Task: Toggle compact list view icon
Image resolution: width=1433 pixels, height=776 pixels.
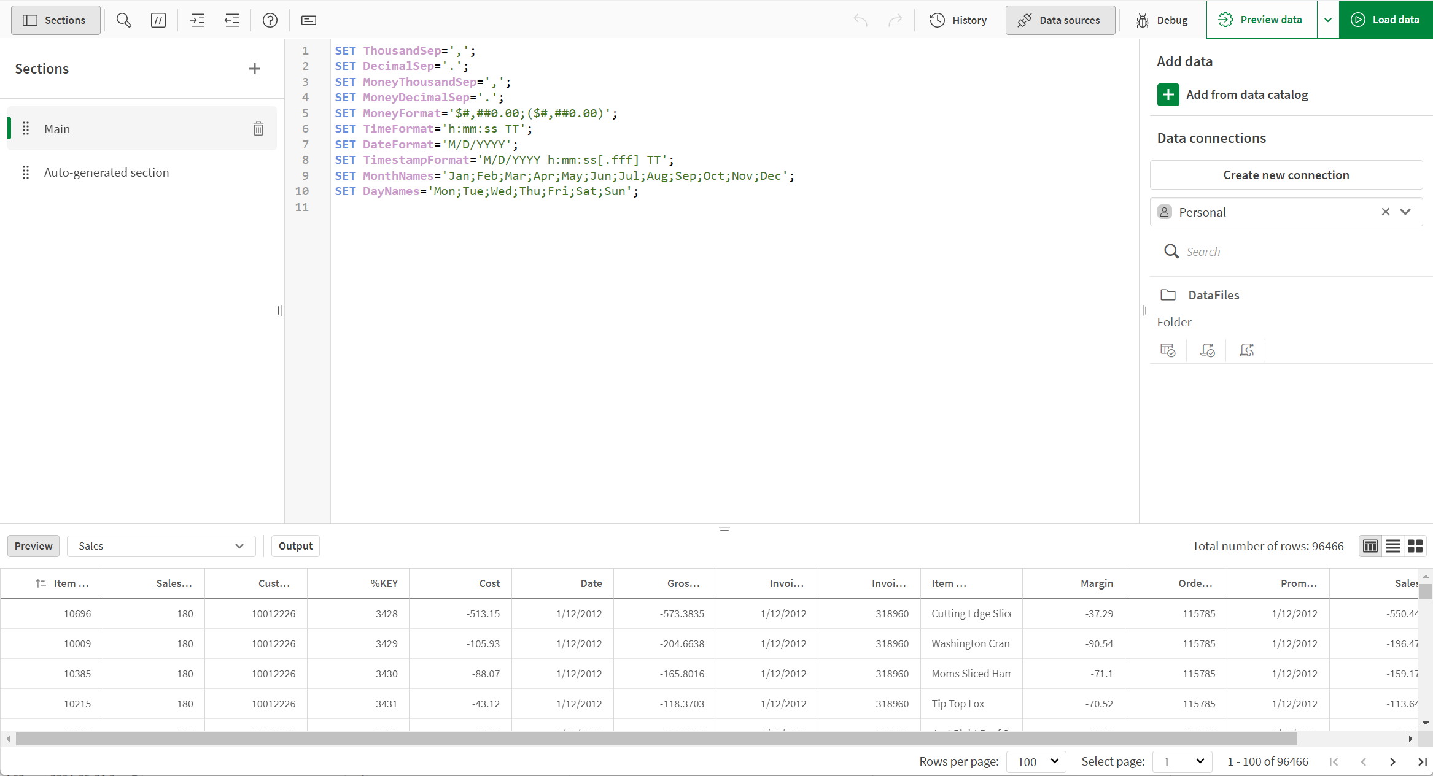Action: tap(1393, 546)
